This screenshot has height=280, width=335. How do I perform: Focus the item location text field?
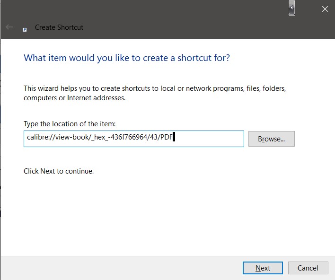pos(134,139)
